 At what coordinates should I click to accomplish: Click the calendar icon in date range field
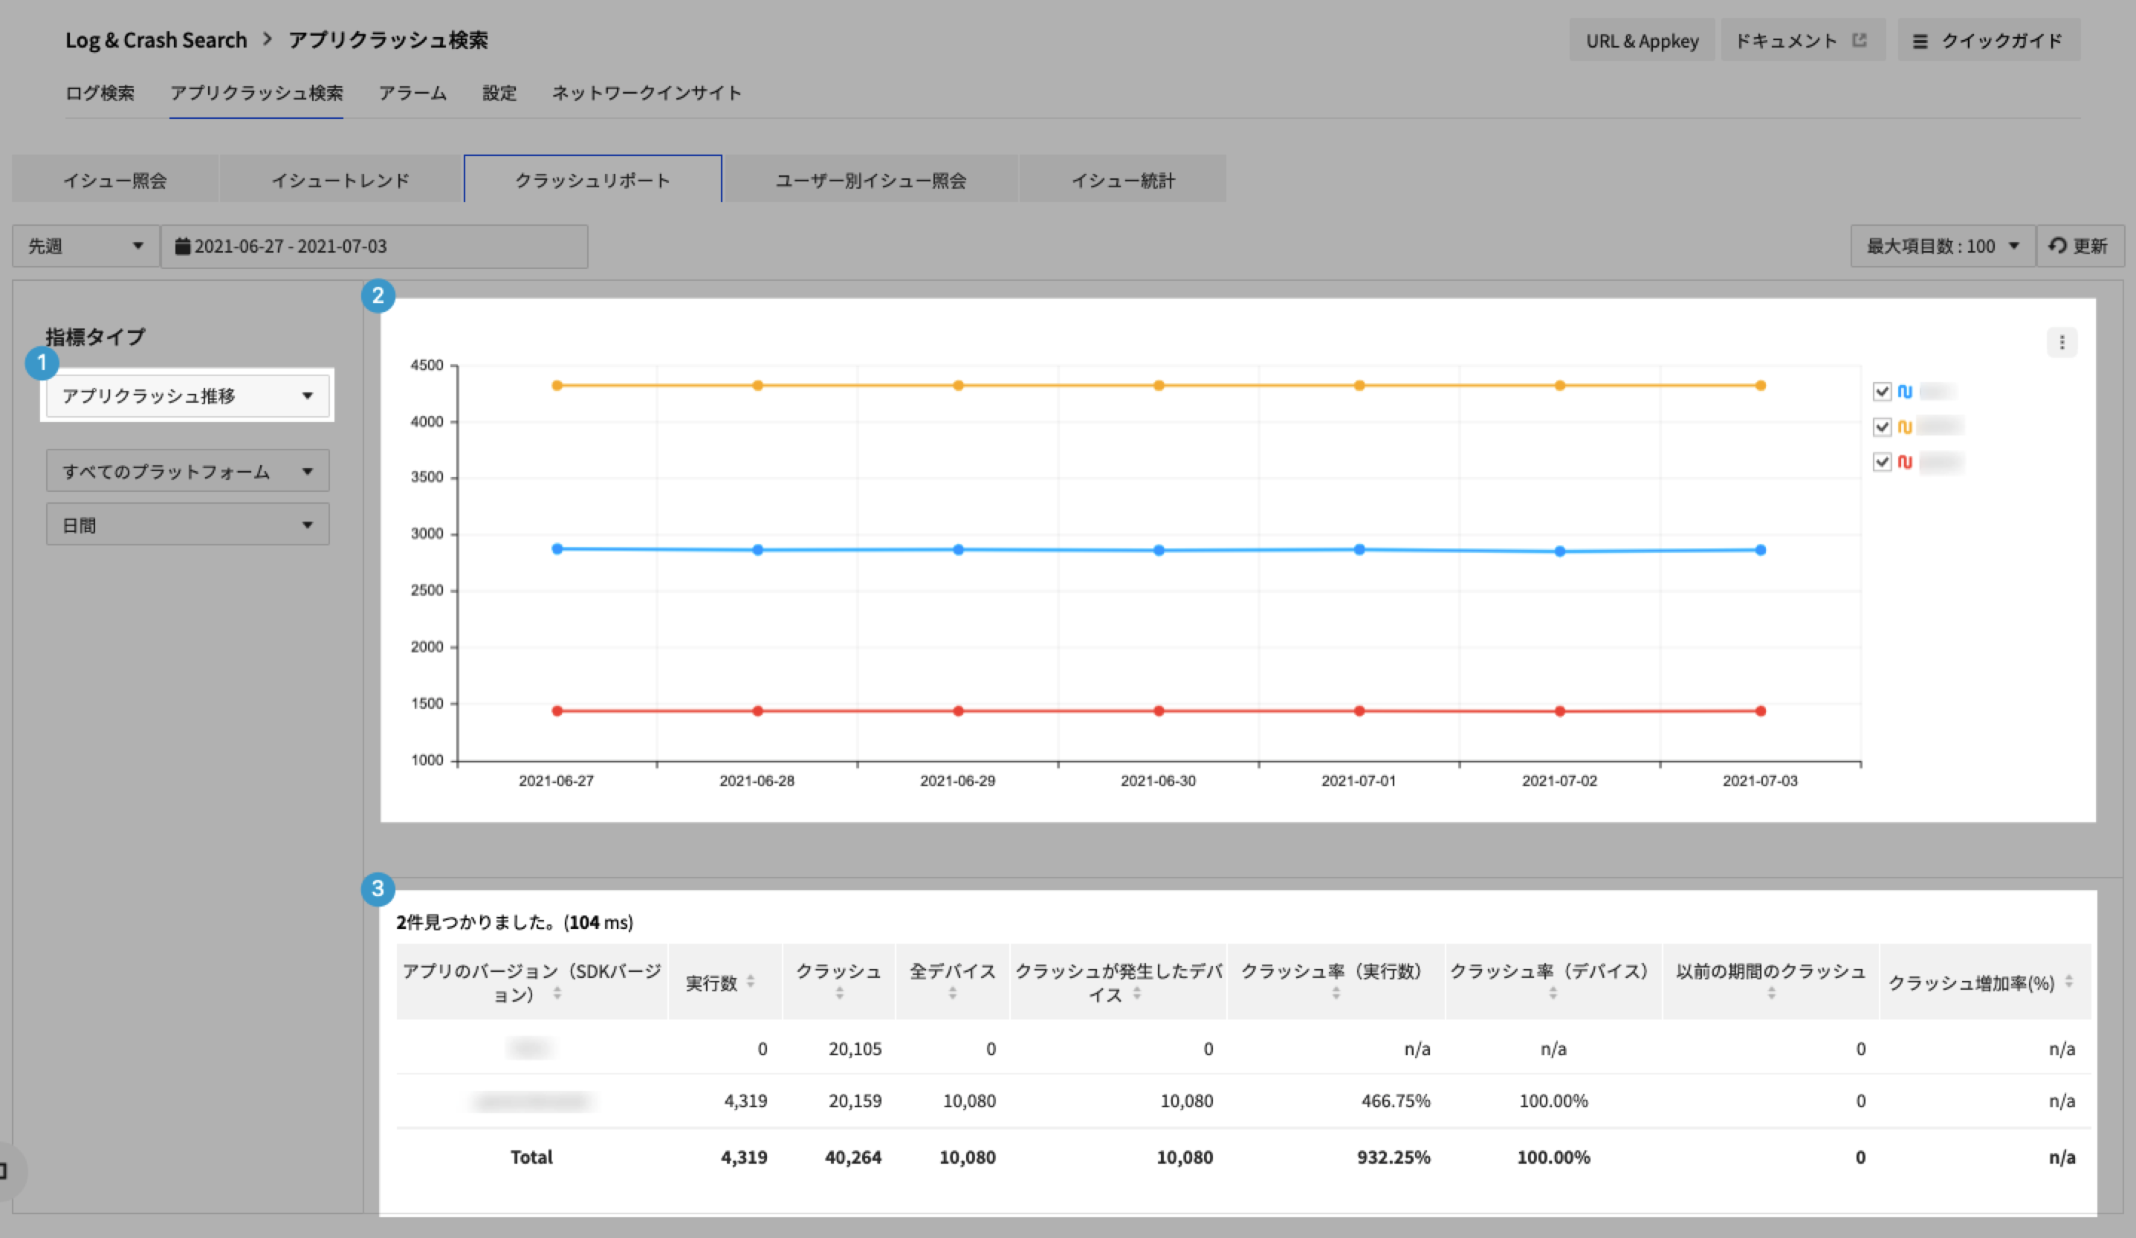pos(182,246)
